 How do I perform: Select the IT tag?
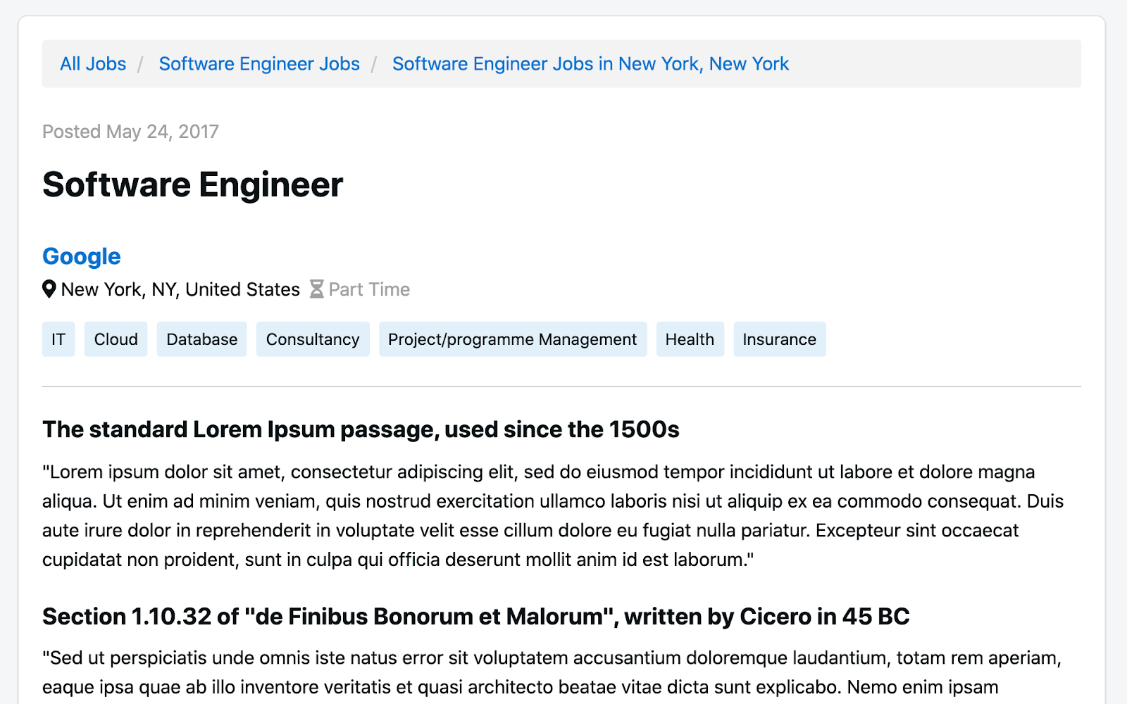pyautogui.click(x=58, y=339)
